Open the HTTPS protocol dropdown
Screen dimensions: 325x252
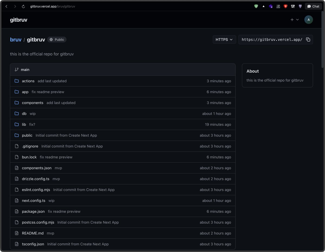click(224, 39)
